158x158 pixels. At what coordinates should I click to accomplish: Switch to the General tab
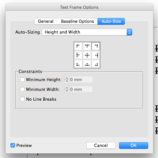(x=46, y=21)
